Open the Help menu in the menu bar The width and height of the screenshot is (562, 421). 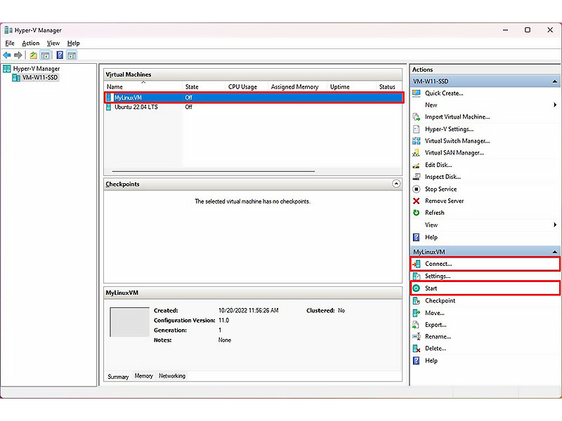click(x=74, y=44)
